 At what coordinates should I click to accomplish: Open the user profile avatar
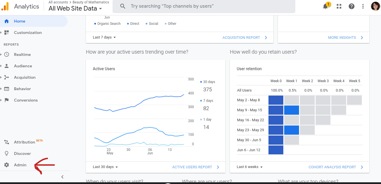tap(375, 6)
